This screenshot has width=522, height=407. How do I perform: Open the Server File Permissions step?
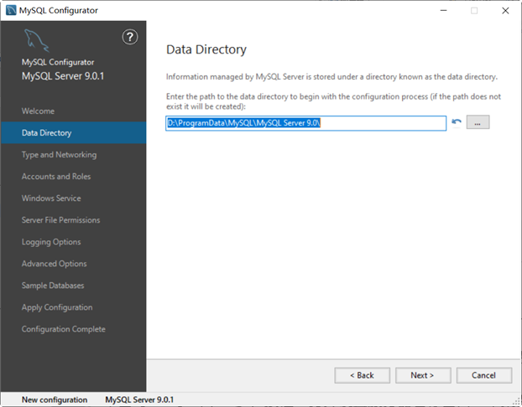(x=60, y=220)
